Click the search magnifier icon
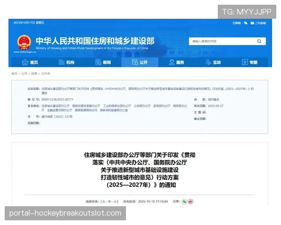This screenshot has width=281, height=225. (259, 41)
